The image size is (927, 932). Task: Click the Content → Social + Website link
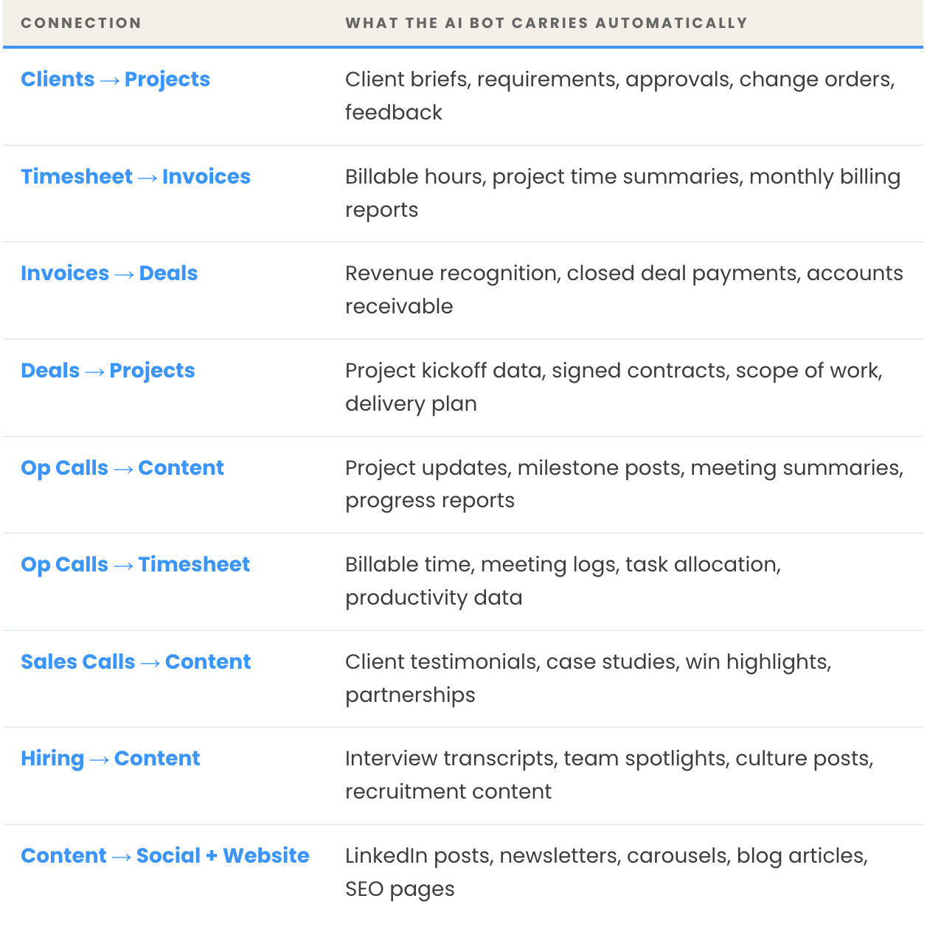(165, 856)
